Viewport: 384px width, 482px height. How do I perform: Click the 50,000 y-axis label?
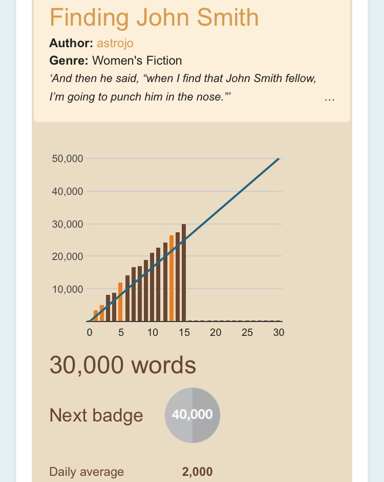68,159
